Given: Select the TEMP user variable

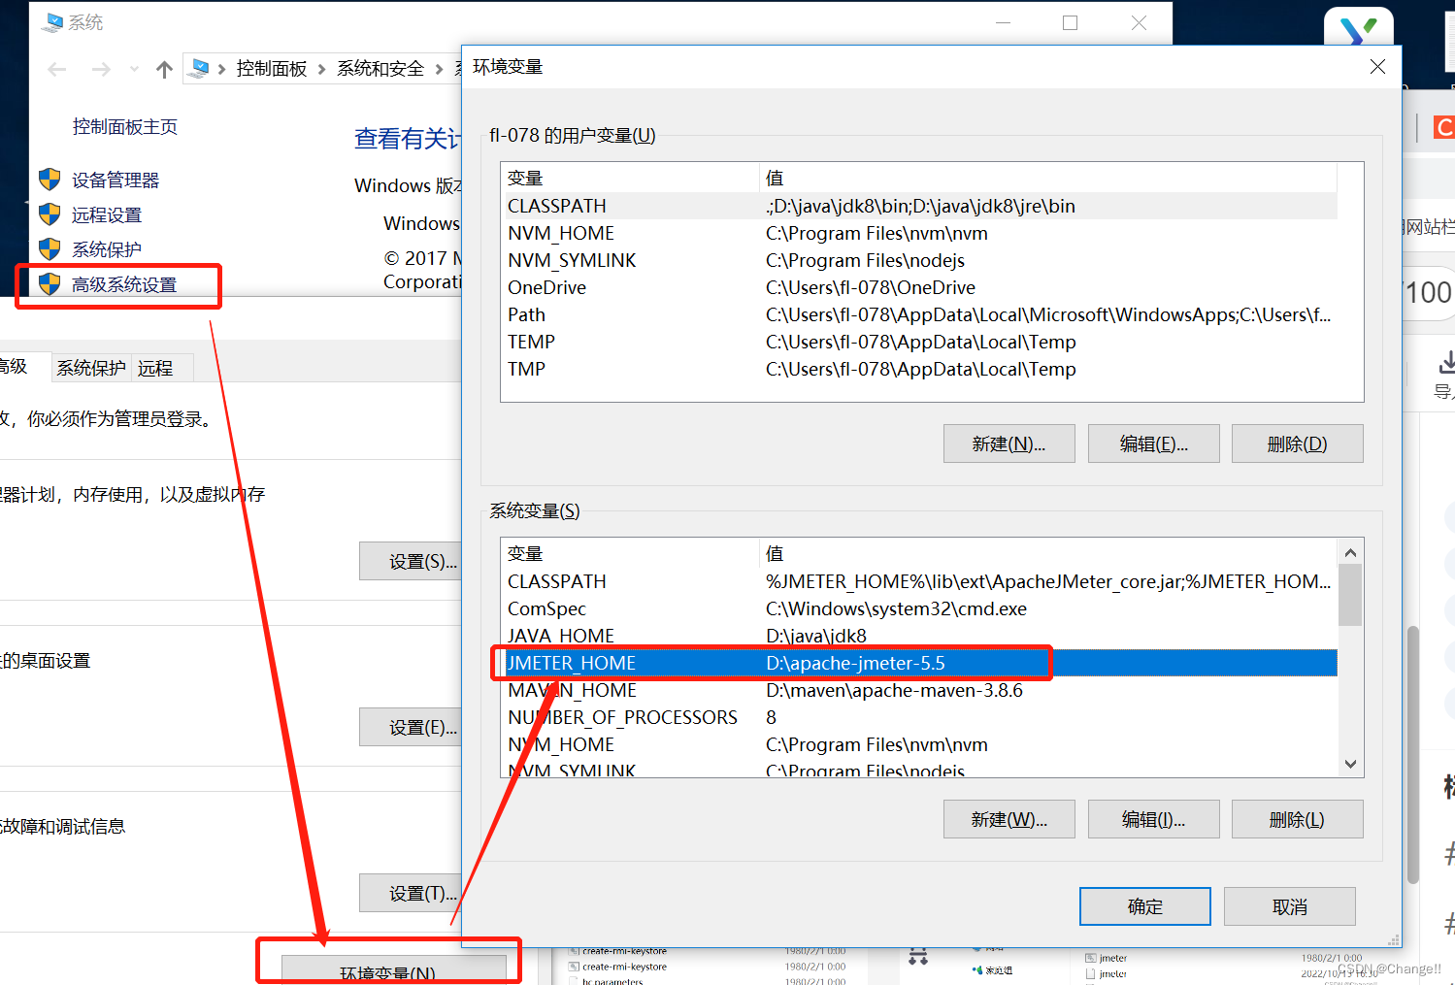Looking at the screenshot, I should (919, 342).
